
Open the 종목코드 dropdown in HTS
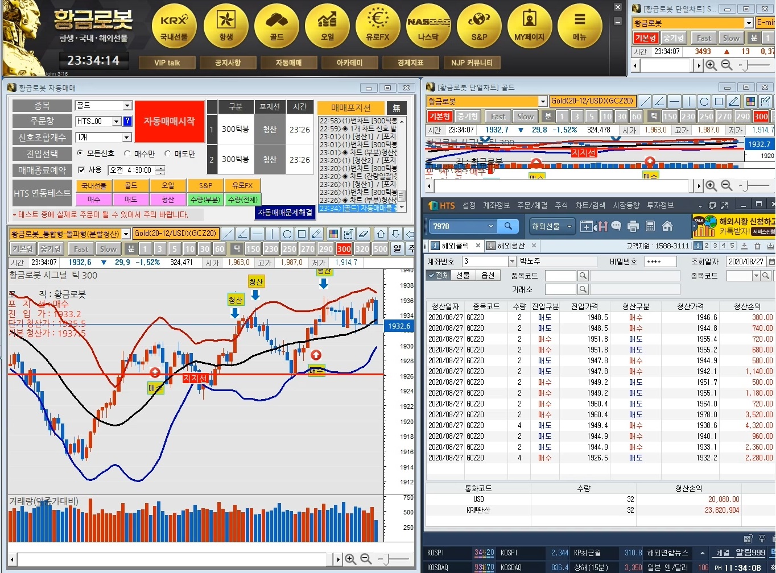click(x=757, y=276)
